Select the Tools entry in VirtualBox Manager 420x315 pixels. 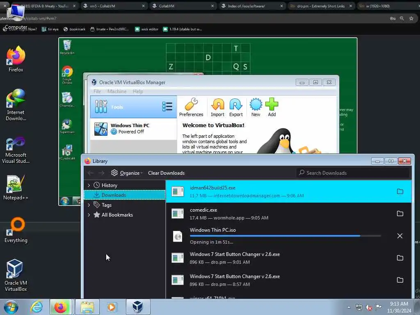pos(133,107)
